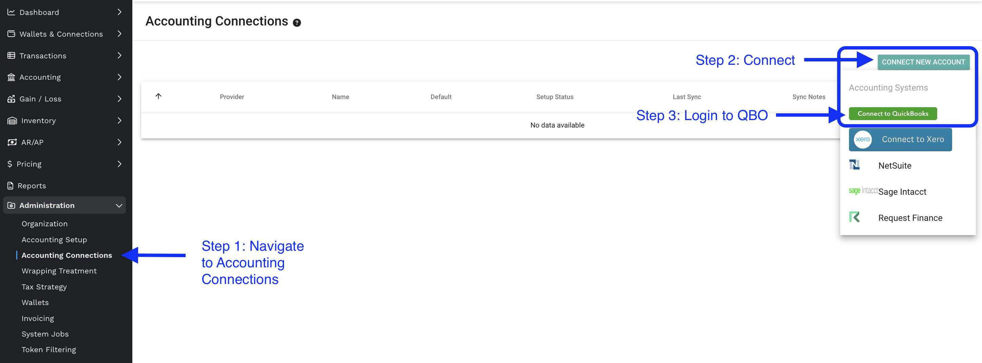Choose Request Finance text option
This screenshot has width=982, height=363.
click(910, 218)
